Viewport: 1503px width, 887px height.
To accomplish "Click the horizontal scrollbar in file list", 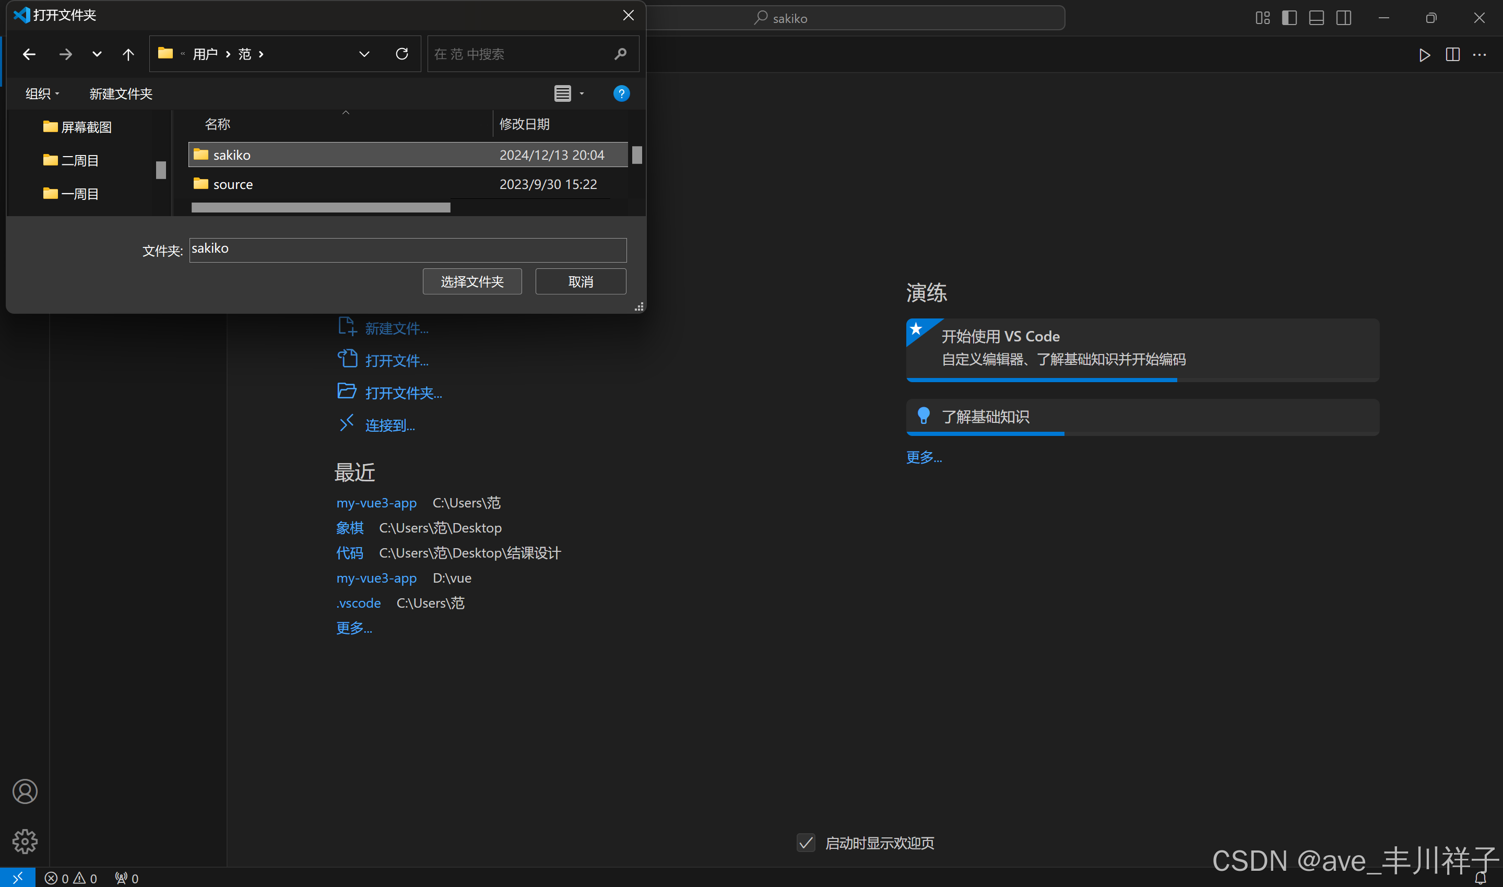I will (321, 207).
